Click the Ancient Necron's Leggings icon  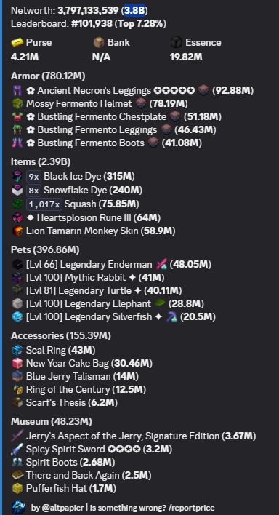click(17, 90)
